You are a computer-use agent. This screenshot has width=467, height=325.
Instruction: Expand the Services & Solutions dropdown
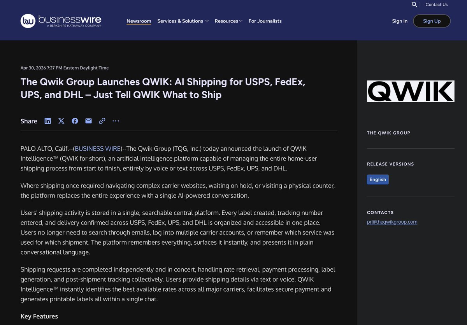183,21
